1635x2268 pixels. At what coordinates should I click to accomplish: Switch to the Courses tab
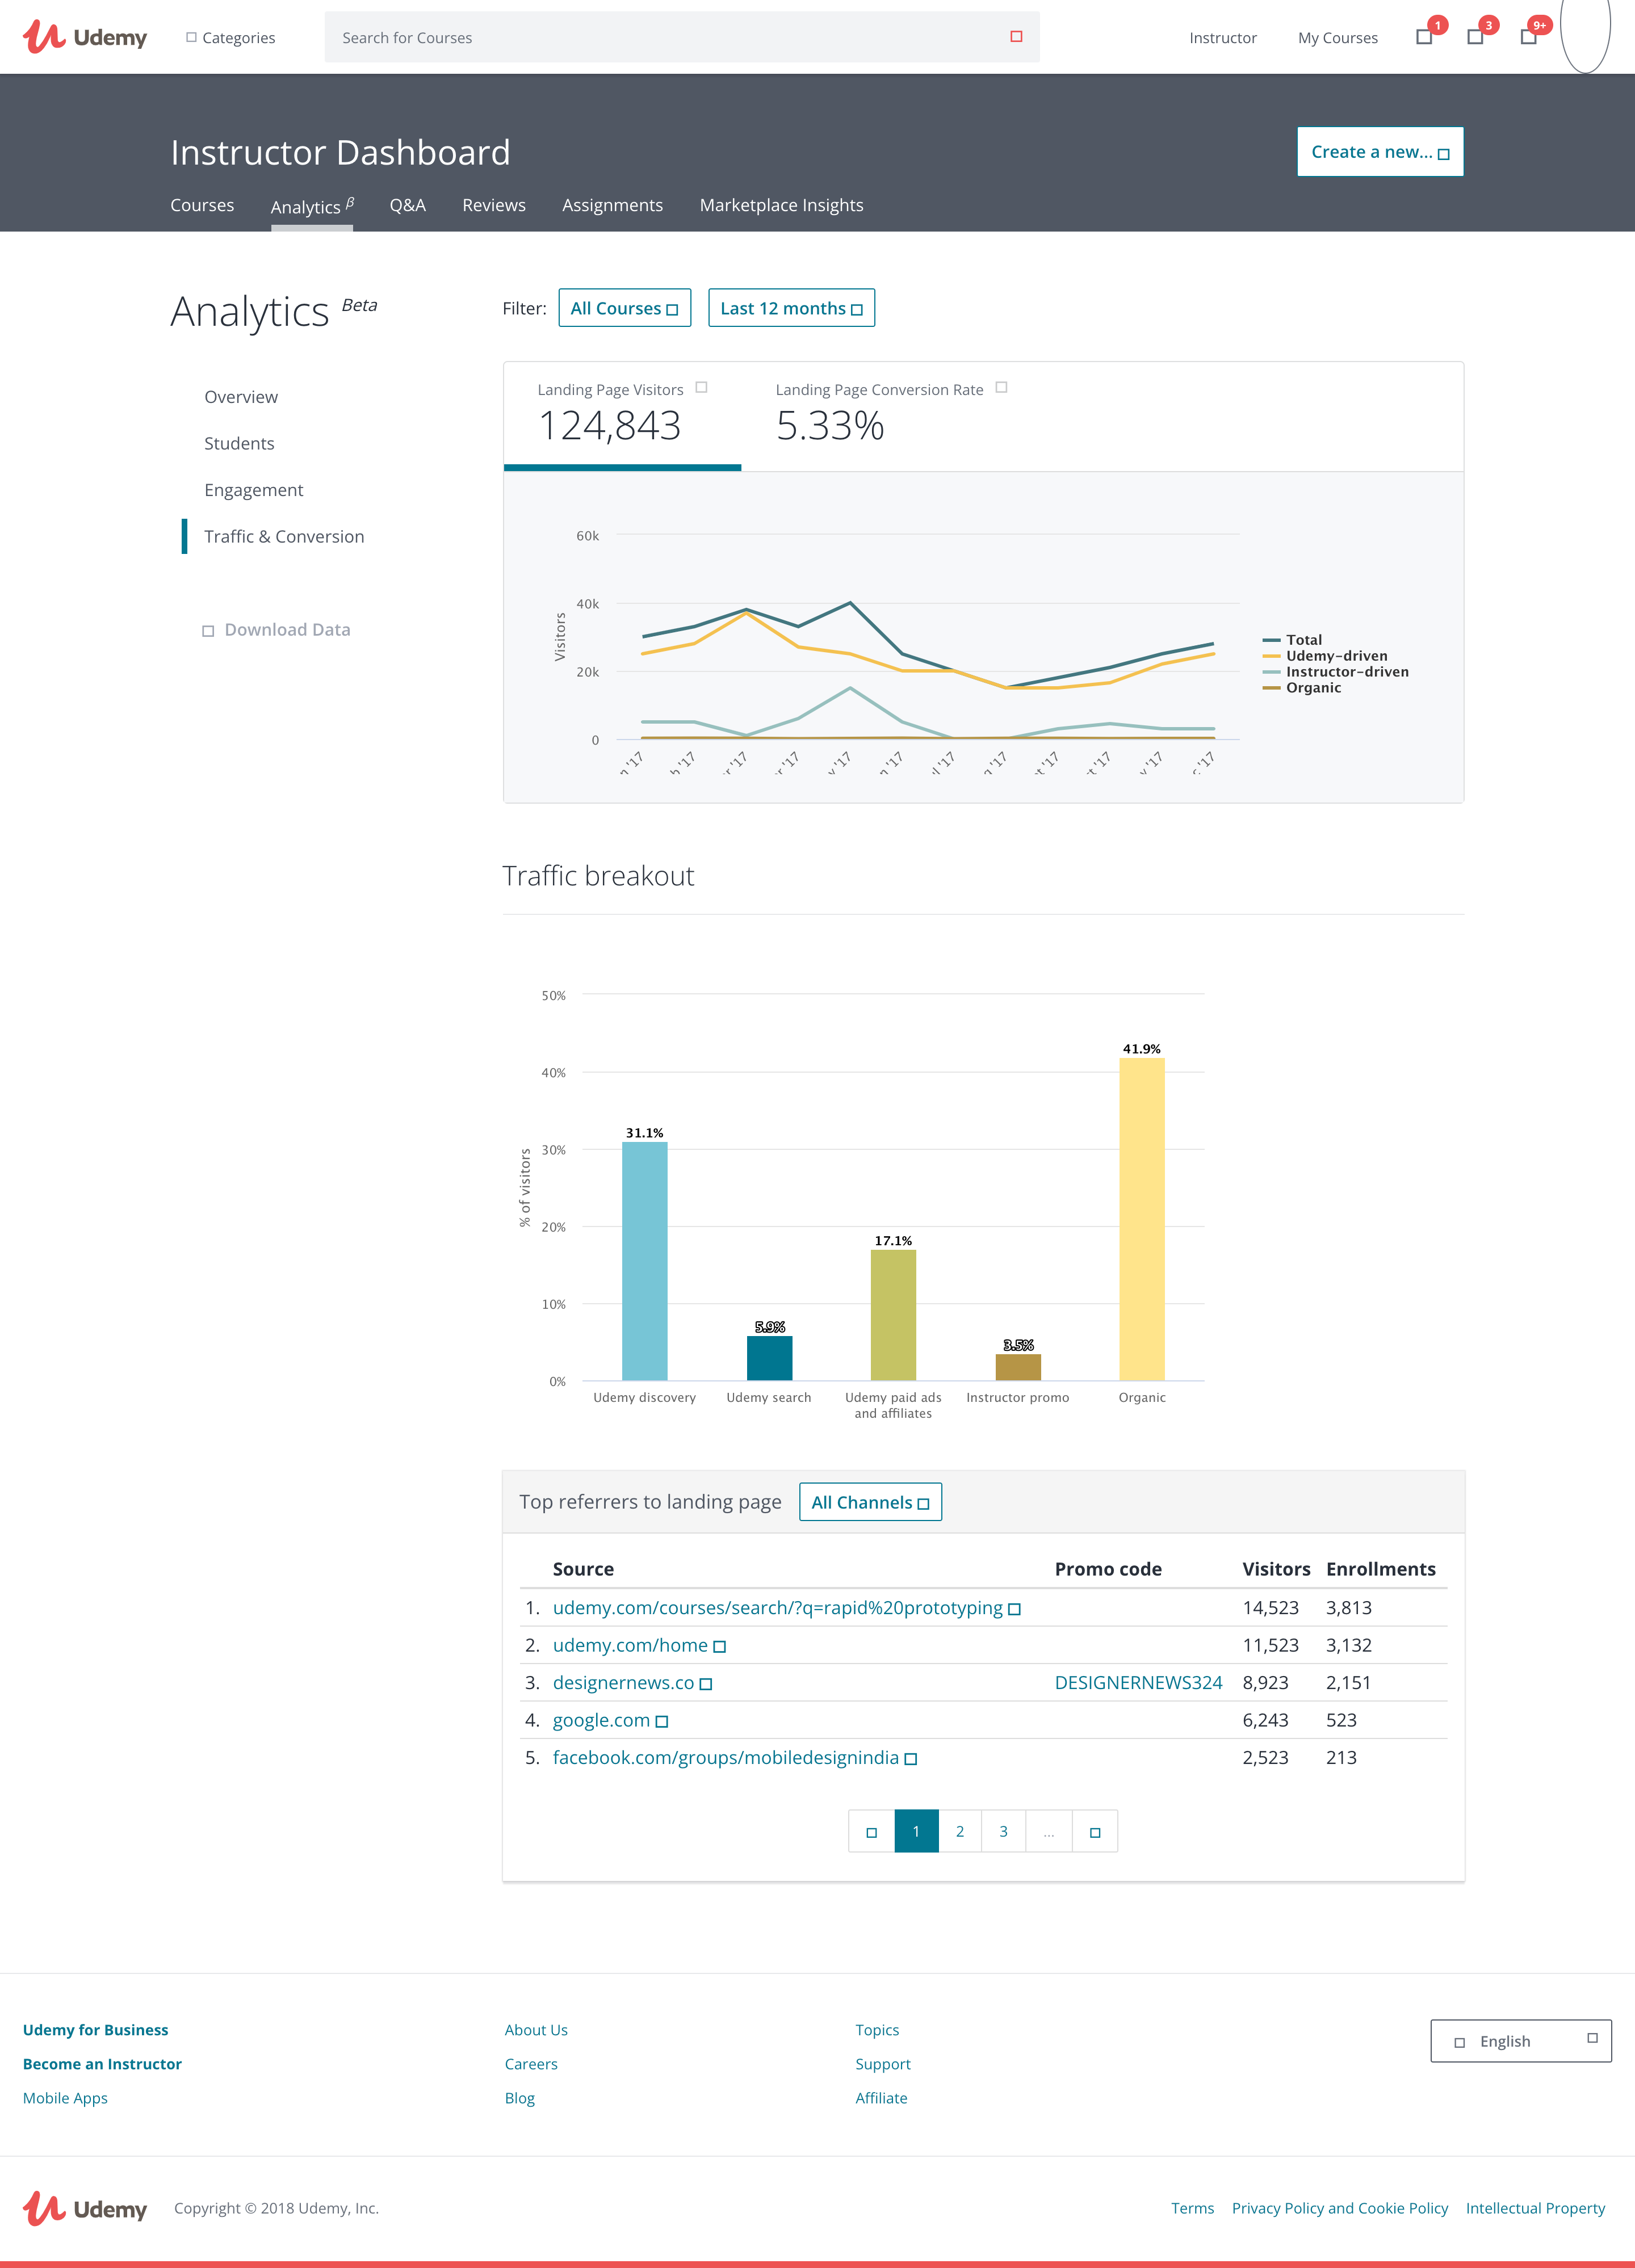click(x=202, y=205)
